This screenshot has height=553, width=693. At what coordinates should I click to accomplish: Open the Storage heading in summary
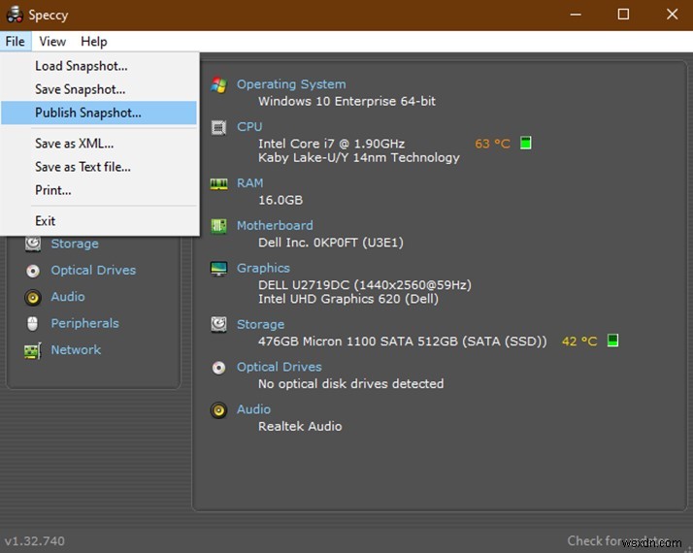click(x=260, y=324)
